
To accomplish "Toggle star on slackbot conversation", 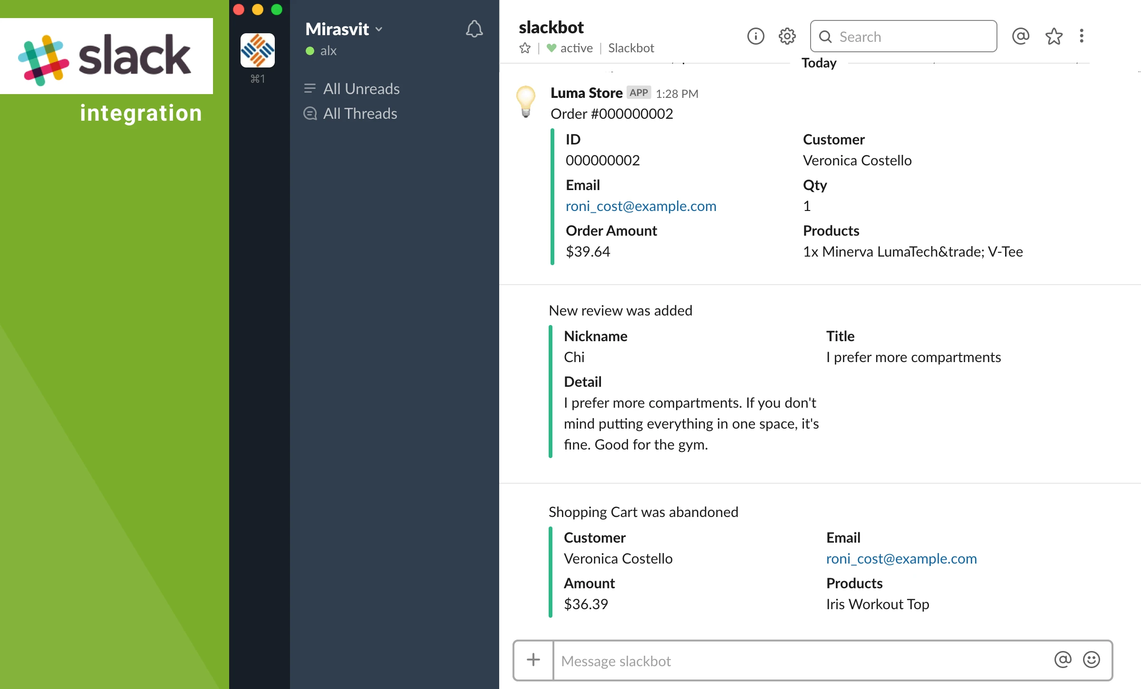I will tap(525, 48).
